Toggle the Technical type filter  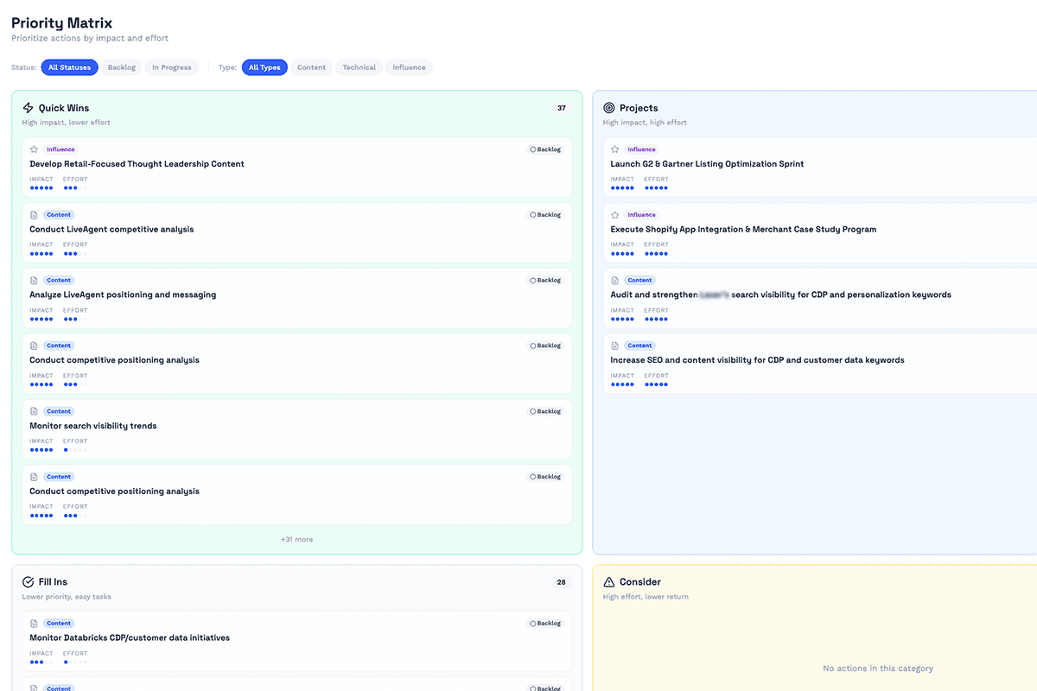(x=358, y=67)
